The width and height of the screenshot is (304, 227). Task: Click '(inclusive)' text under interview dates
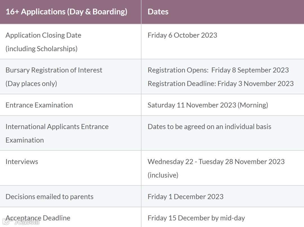tap(163, 175)
